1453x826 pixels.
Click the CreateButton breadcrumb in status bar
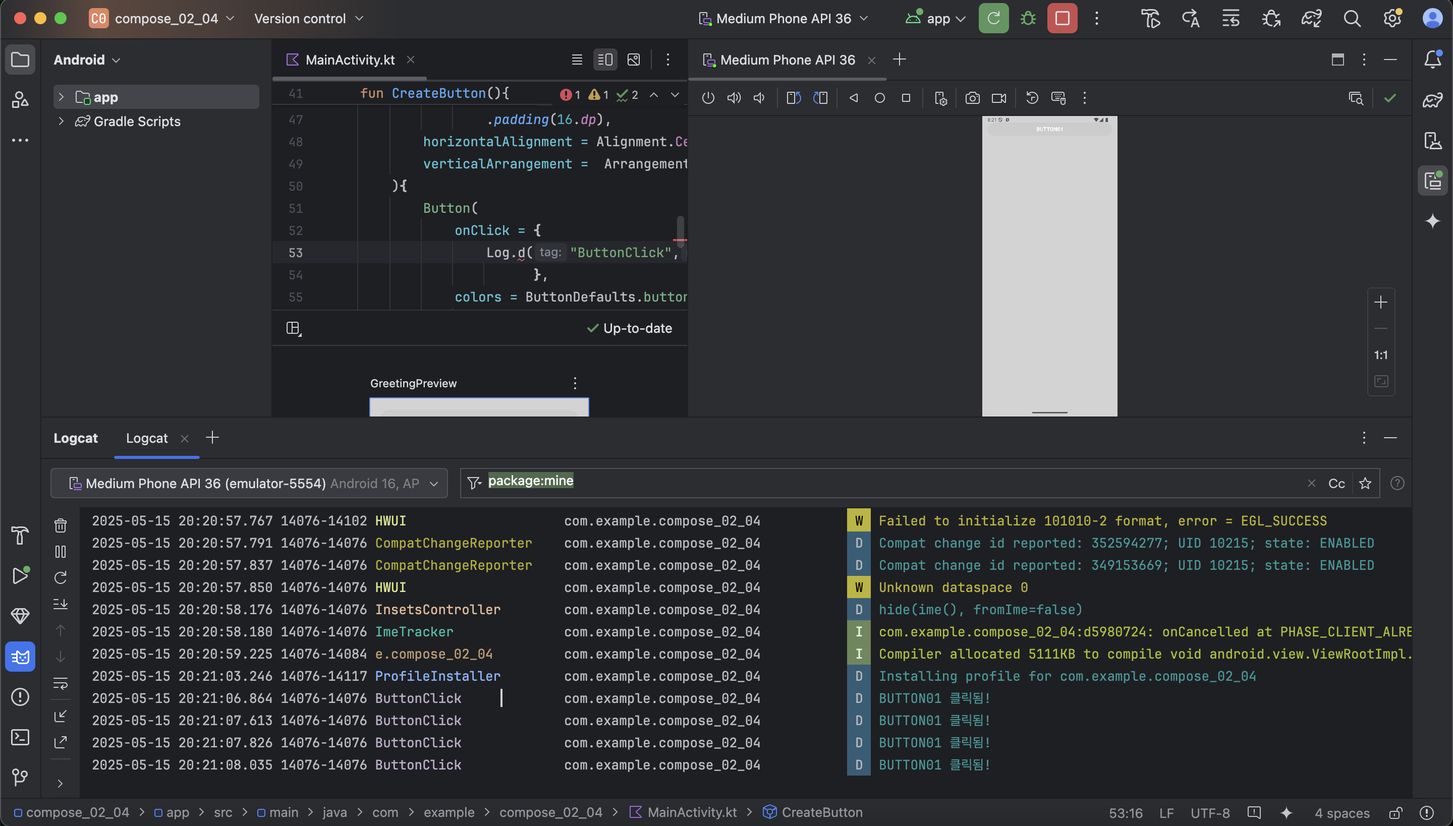(x=821, y=812)
